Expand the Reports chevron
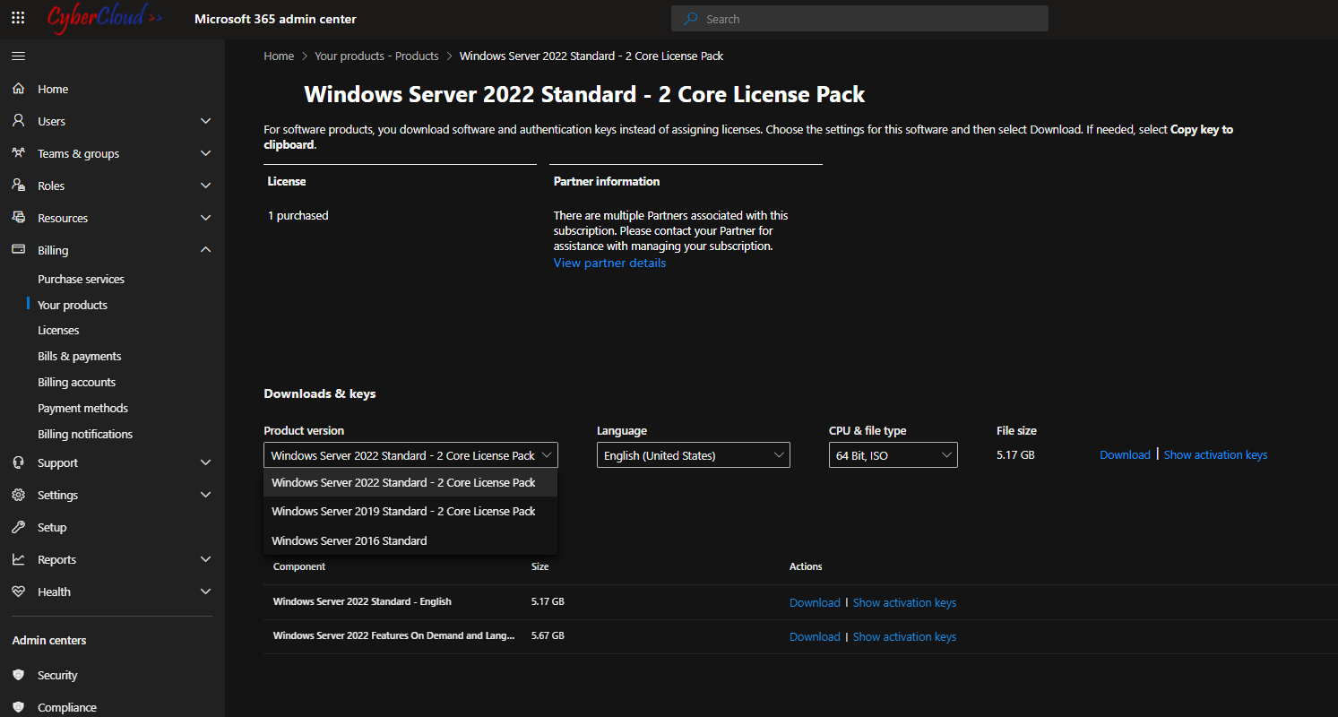This screenshot has width=1338, height=717. click(x=205, y=559)
